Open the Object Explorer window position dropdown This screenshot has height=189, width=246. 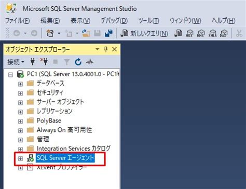pos(97,49)
